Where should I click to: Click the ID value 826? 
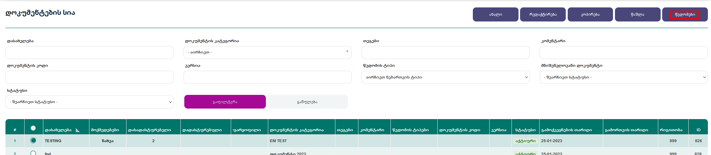(x=699, y=141)
